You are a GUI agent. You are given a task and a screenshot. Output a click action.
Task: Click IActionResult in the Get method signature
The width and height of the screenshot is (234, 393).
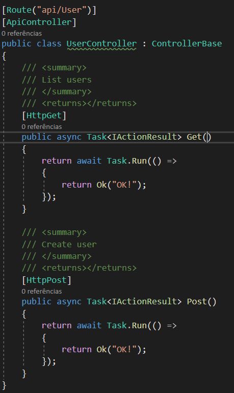144,137
